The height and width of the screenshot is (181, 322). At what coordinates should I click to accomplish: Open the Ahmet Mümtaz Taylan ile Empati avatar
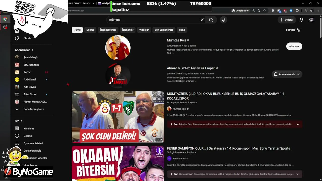point(118,75)
